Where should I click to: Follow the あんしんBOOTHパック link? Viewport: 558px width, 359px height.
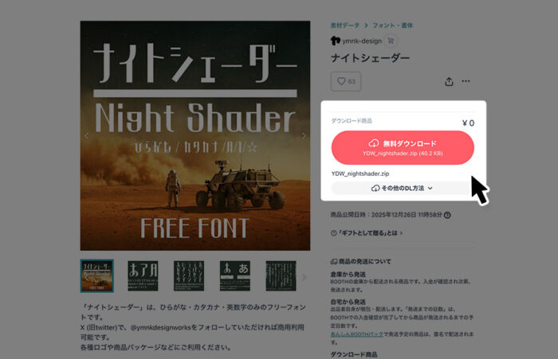(356, 334)
